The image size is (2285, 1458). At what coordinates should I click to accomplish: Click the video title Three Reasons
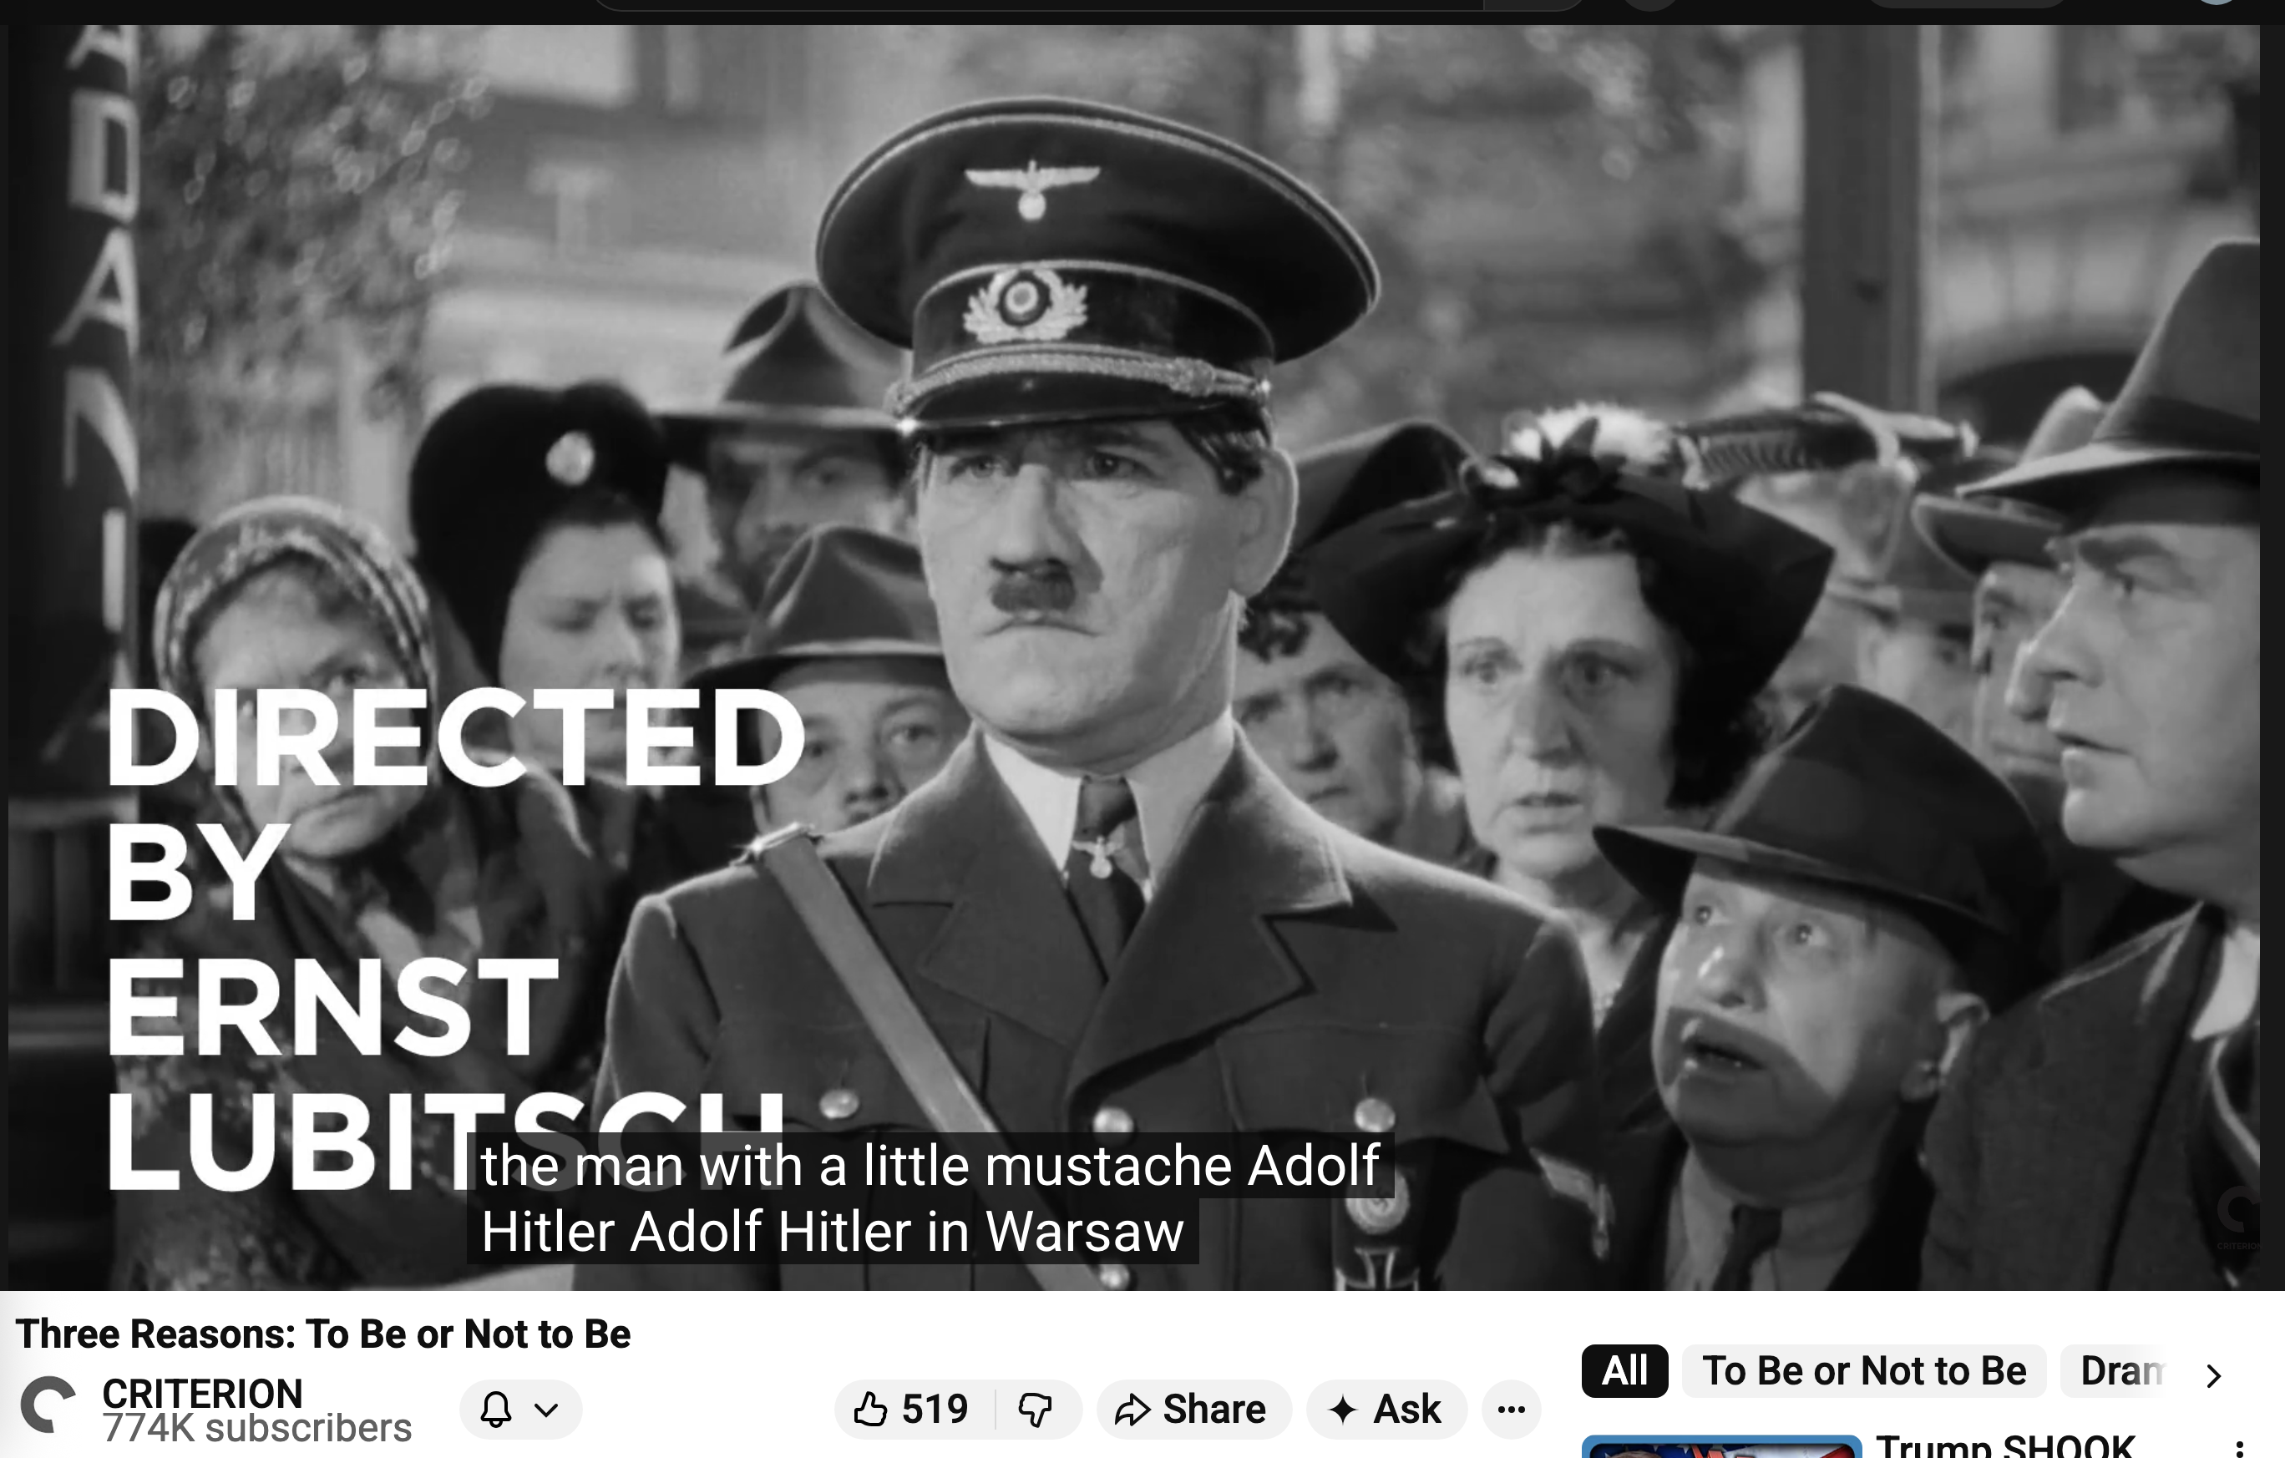coord(322,1334)
